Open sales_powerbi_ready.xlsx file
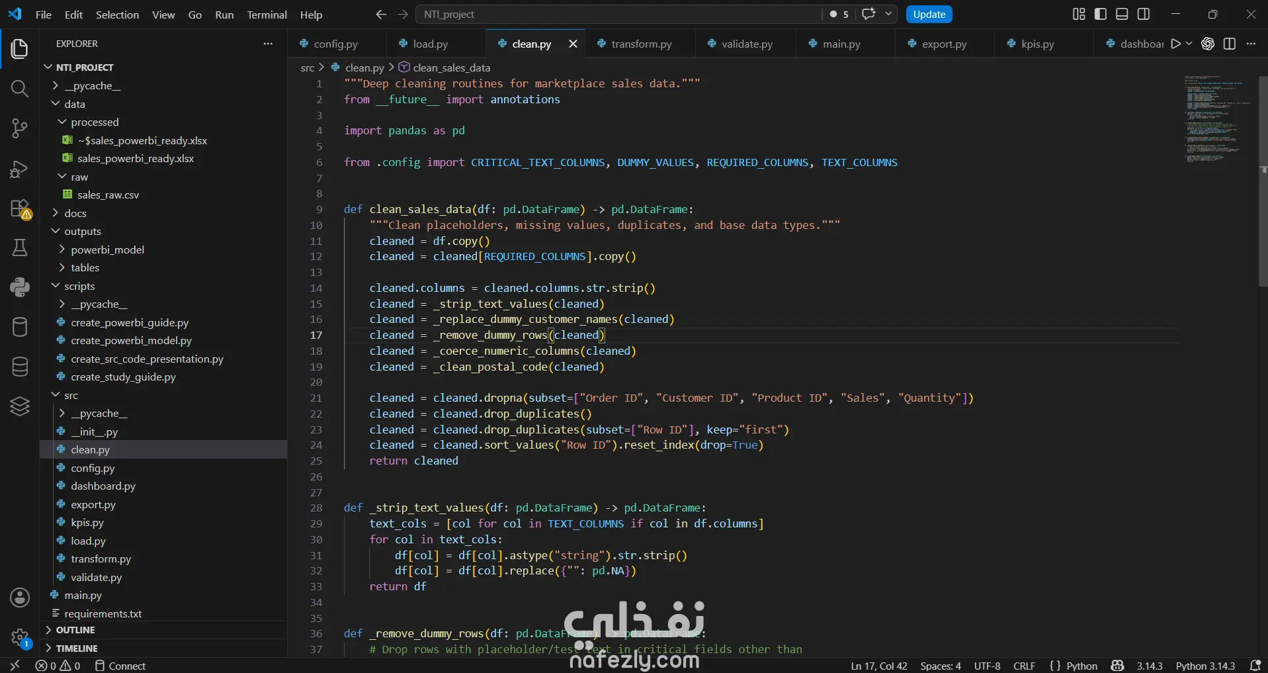Screen dimensions: 1268x673 point(135,159)
